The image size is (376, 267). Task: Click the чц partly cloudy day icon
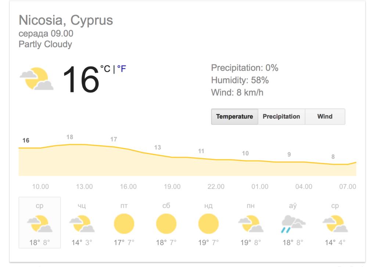[82, 224]
